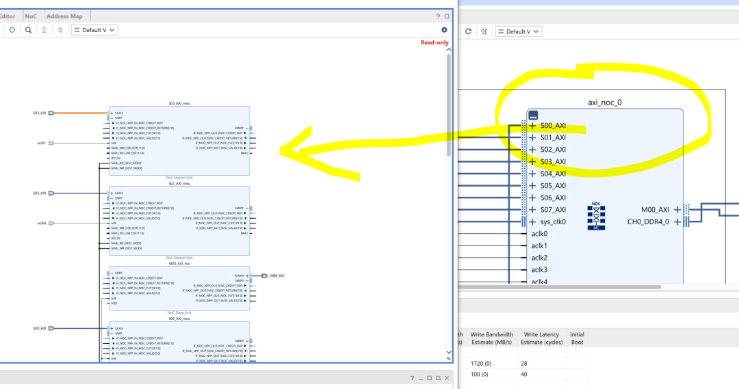This screenshot has height=389, width=739.
Task: Expand the M00_AXI interface plus sign
Action: tap(677, 210)
